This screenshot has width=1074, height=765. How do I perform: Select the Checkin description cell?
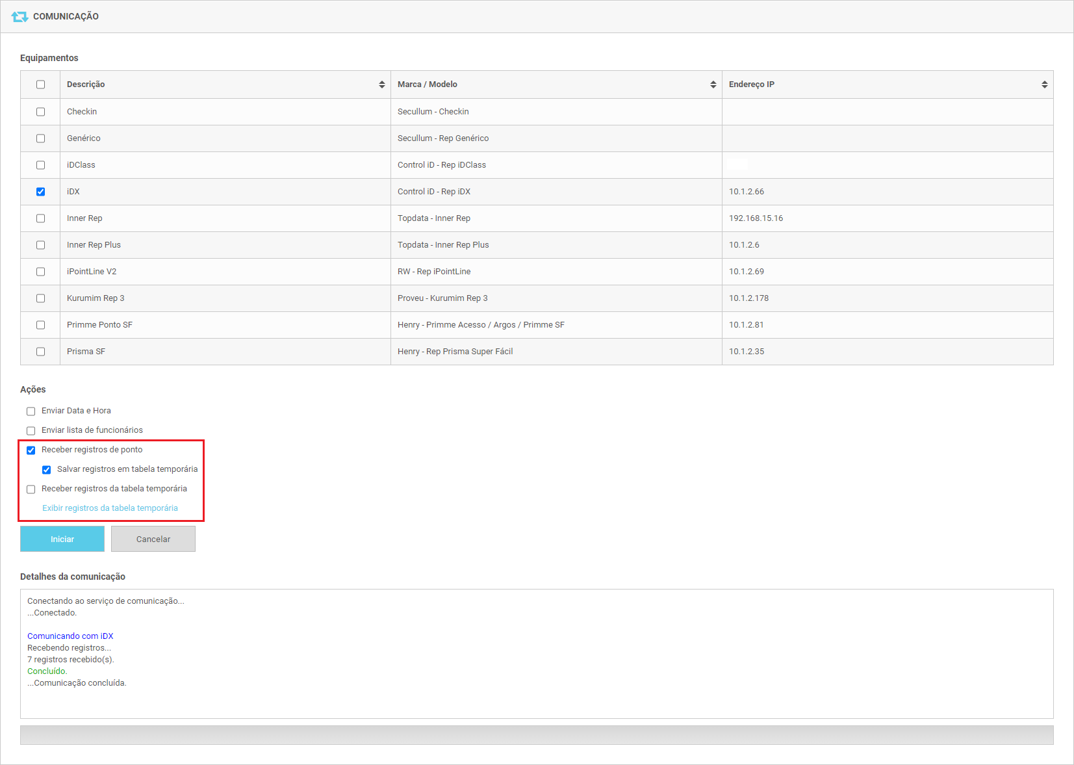[x=225, y=112]
